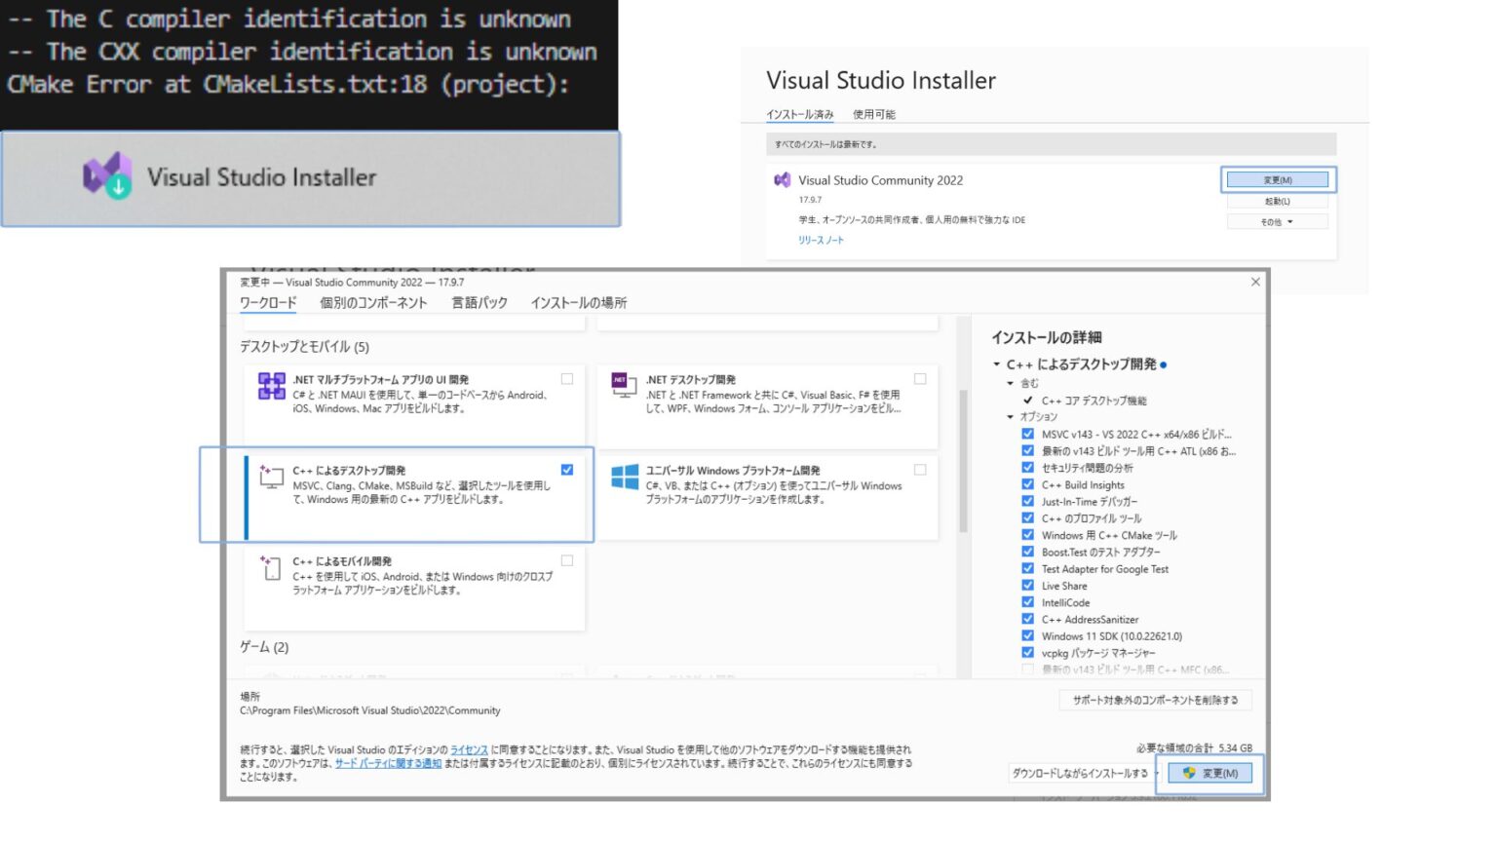Open the ライセンス link
This screenshot has height=842, width=1497.
coord(469,749)
